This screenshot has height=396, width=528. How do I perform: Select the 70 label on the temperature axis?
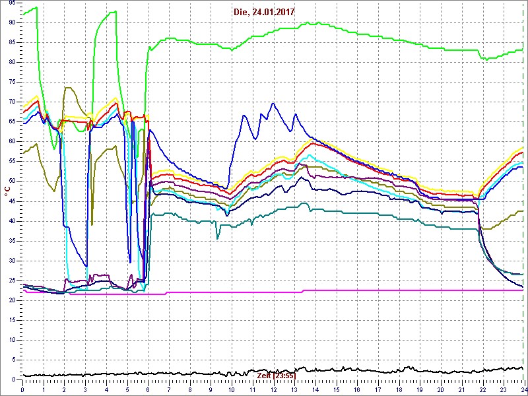coord(12,102)
